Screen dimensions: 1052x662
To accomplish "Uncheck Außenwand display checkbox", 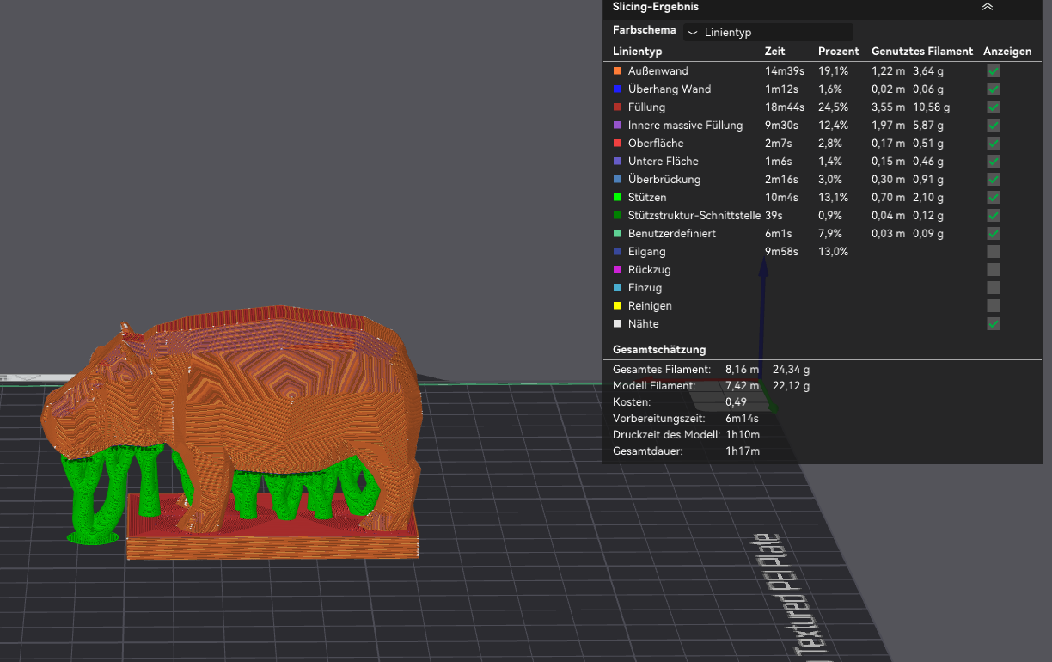I will pos(994,71).
